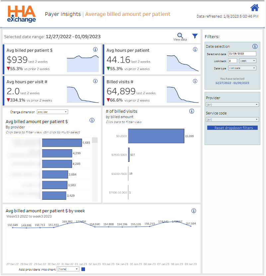Image resolution: width=266 pixels, height=276 pixels.
Task: Open info on the billed visits bar chart
Action: click(x=192, y=111)
